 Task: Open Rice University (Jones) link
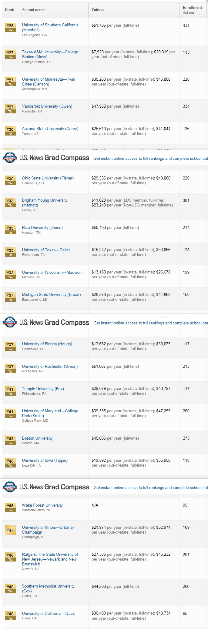(x=42, y=227)
